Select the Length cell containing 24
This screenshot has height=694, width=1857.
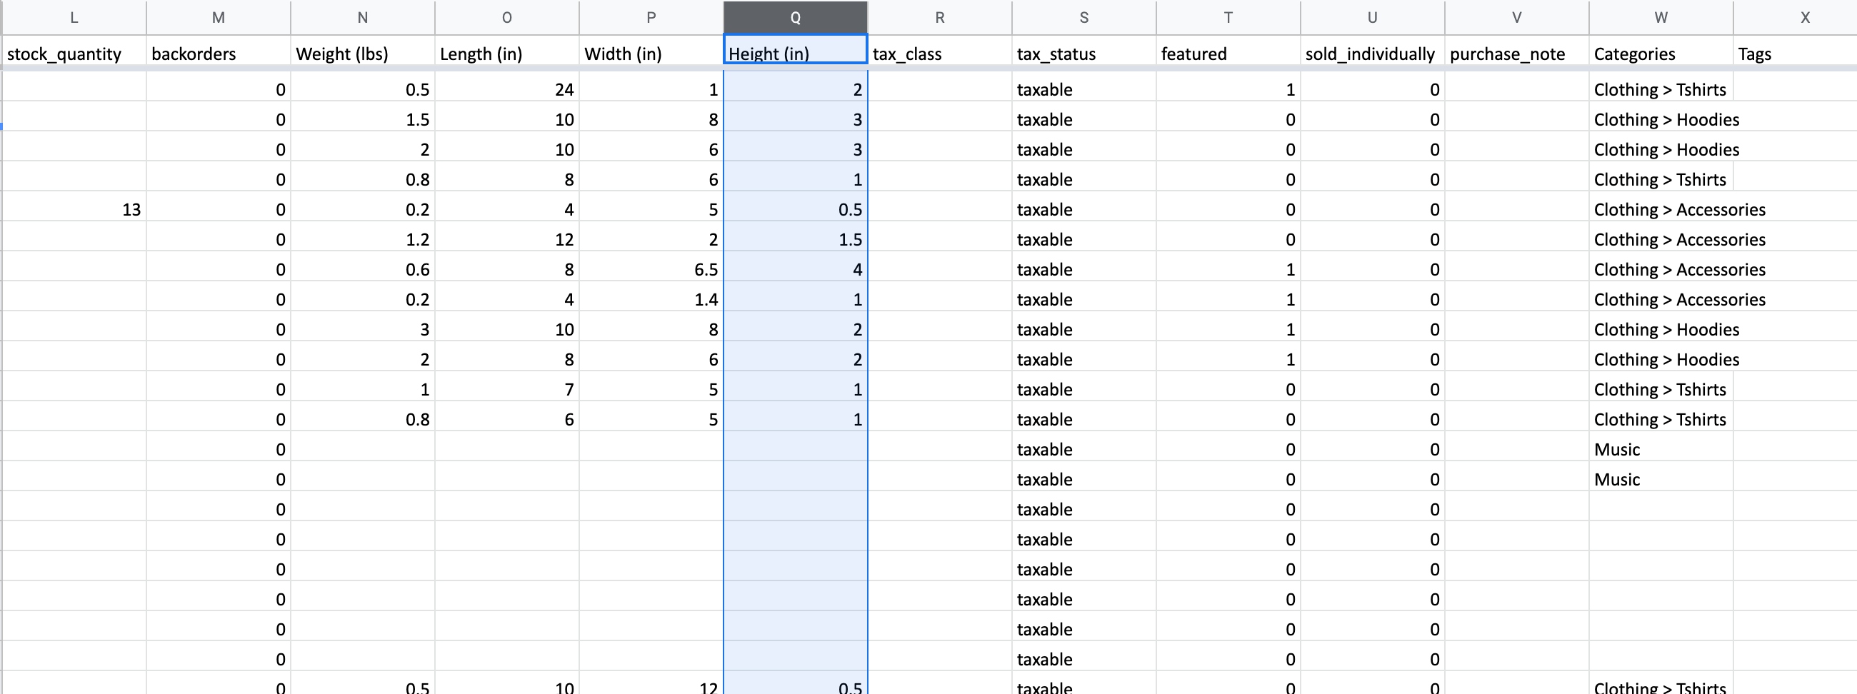[x=507, y=90]
